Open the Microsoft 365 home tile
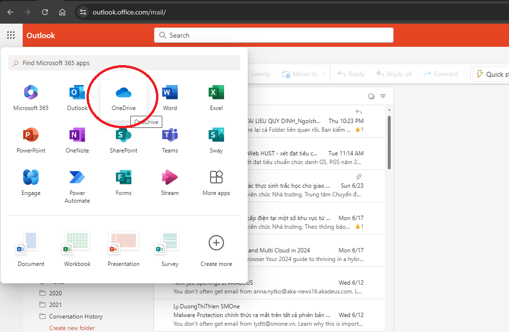Screen dimensions: 509x332 (x=31, y=97)
